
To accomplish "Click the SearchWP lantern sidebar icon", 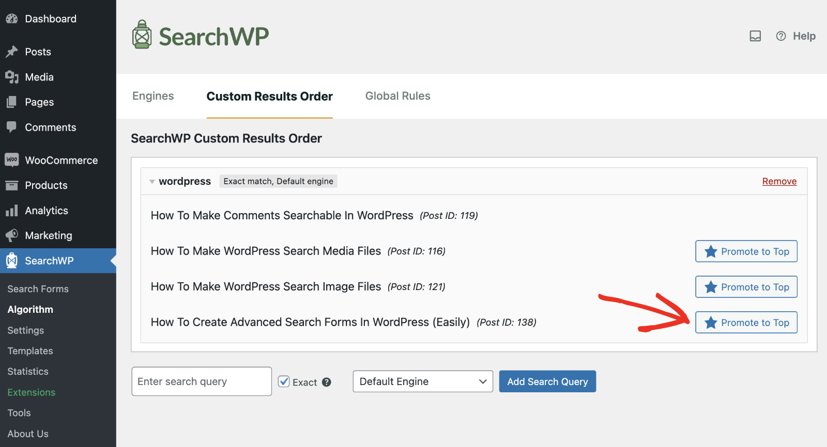I will [x=12, y=261].
